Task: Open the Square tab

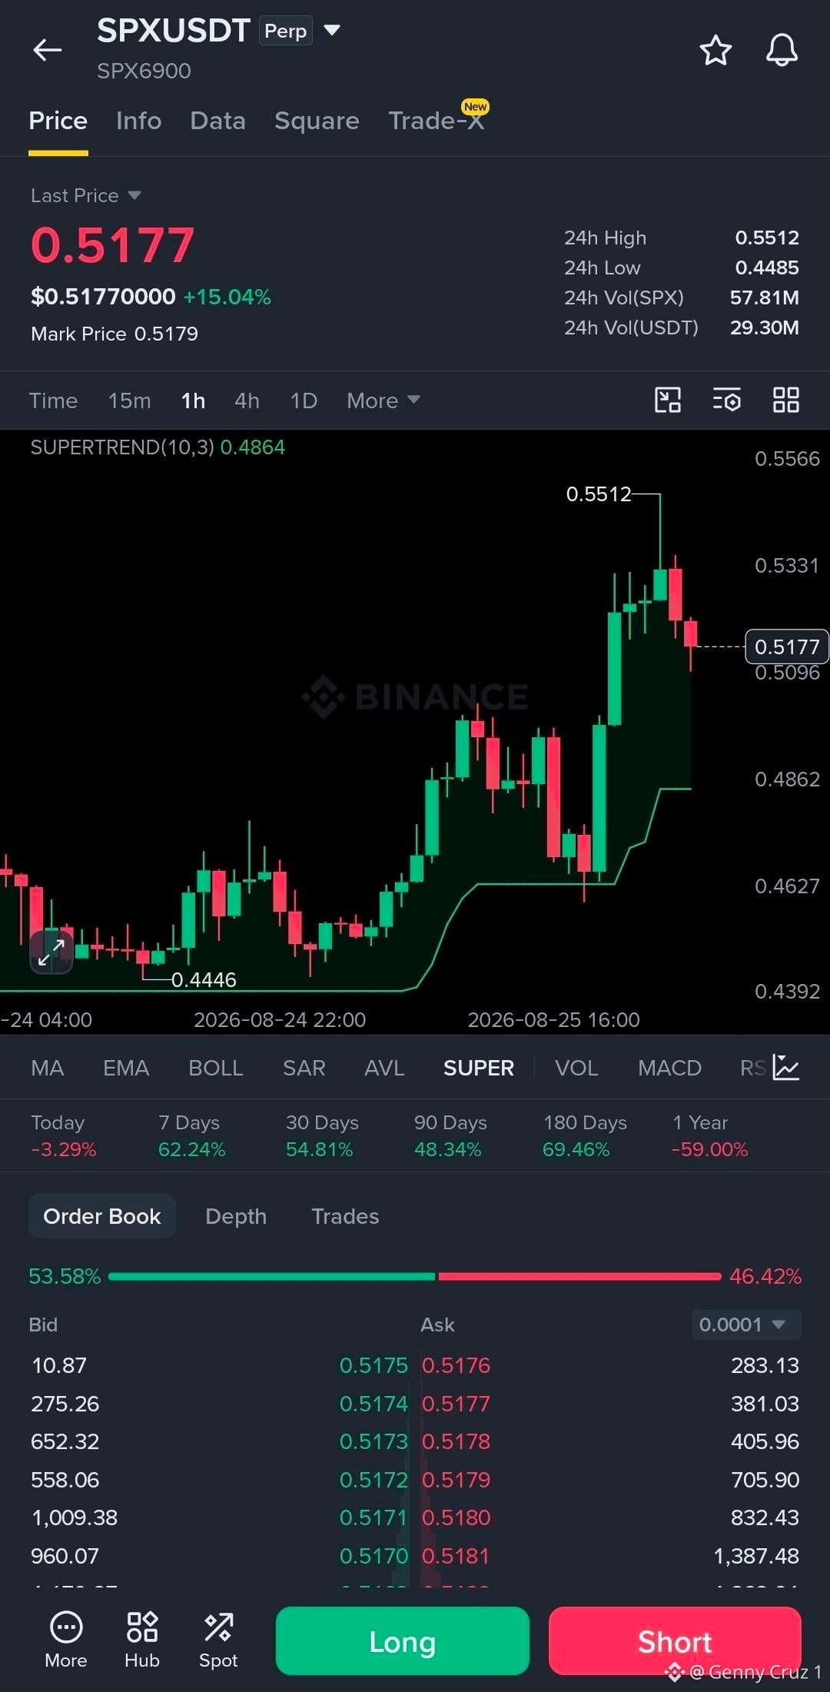Action: [317, 121]
